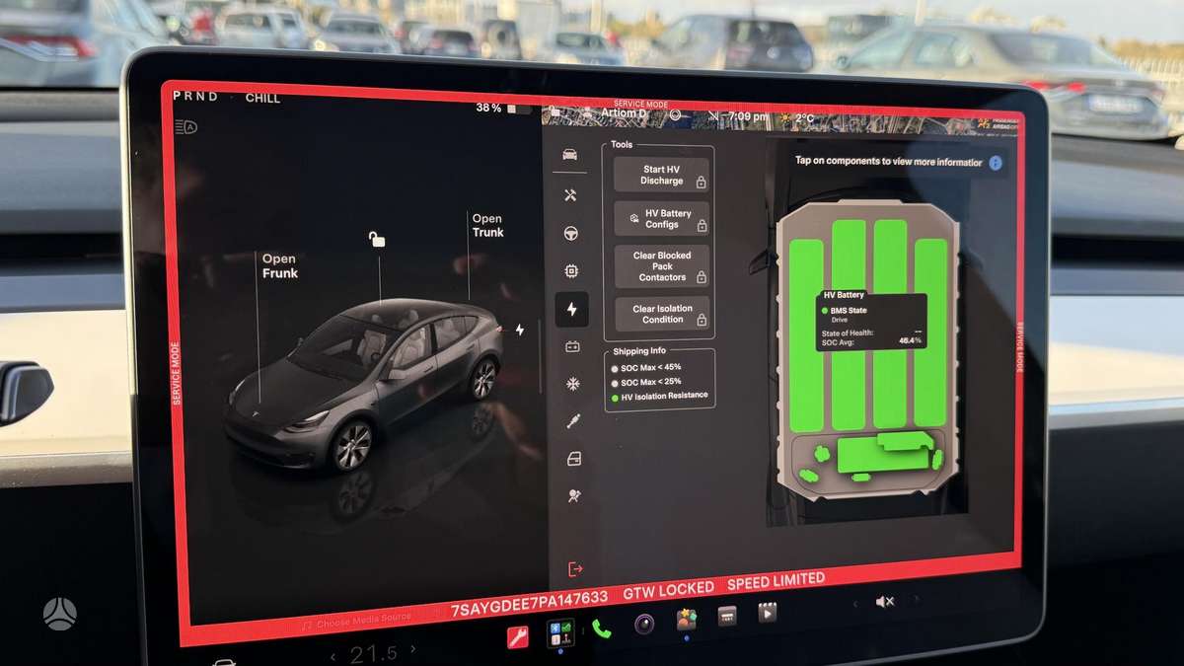
Task: Lower volume with left chevron by speaker
Action: 855,604
